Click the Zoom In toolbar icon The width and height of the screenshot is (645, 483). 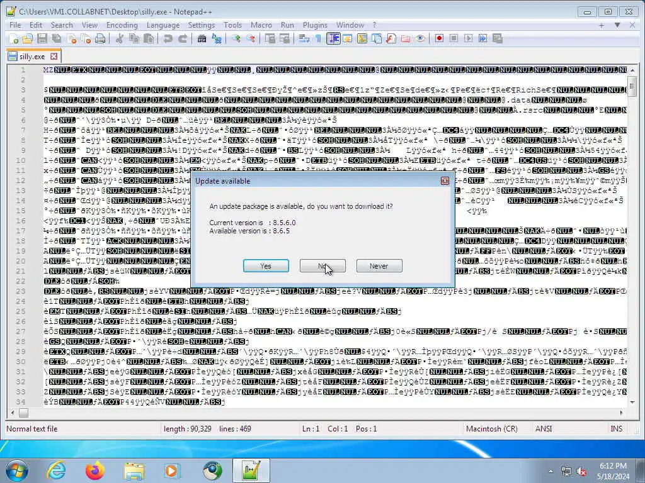pos(236,38)
